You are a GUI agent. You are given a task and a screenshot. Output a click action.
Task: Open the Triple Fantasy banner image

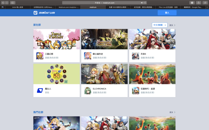tap(57, 39)
